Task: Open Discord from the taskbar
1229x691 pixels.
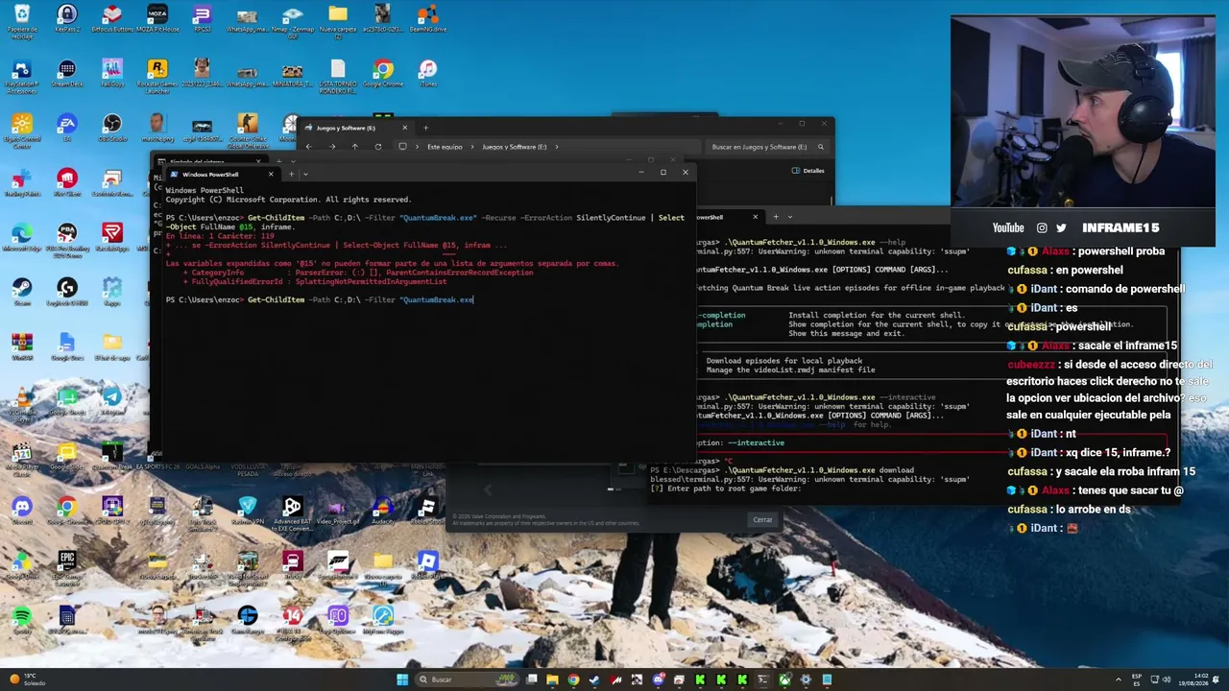Action: click(x=658, y=679)
